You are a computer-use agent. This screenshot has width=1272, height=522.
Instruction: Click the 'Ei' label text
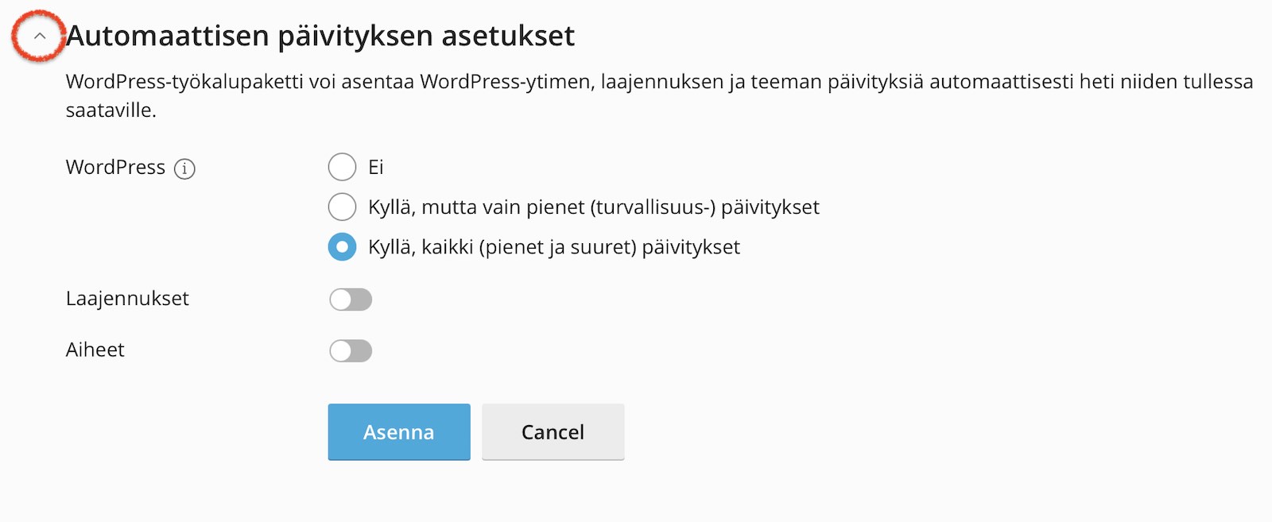point(376,167)
